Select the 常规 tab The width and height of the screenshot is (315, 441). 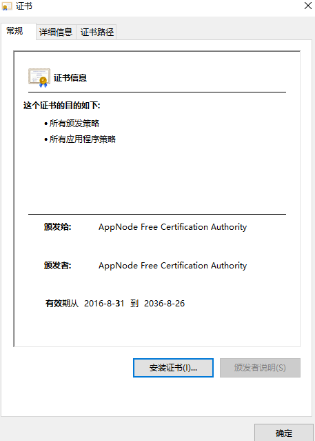[14, 31]
